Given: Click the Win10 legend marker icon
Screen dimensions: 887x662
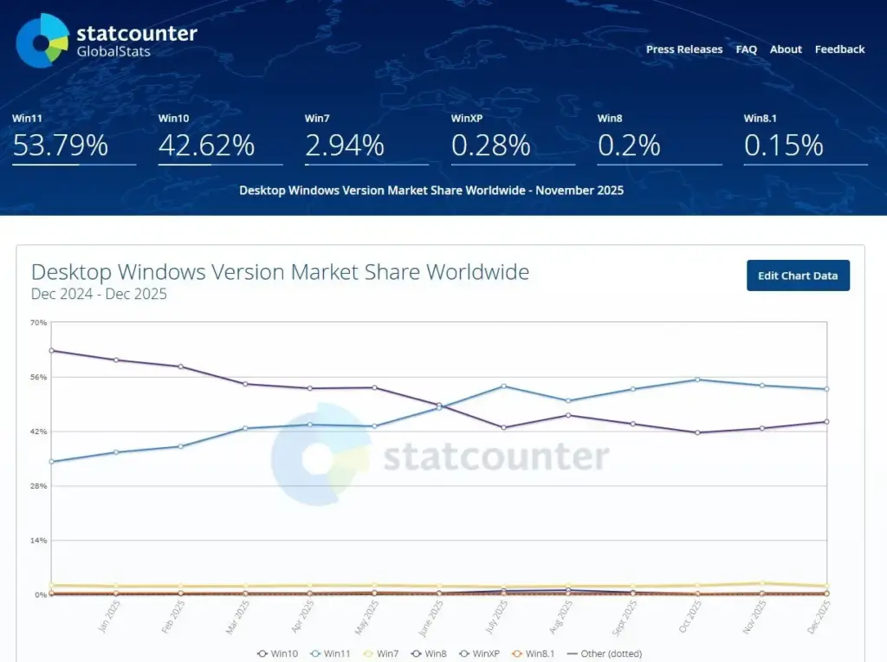Looking at the screenshot, I should tap(261, 652).
